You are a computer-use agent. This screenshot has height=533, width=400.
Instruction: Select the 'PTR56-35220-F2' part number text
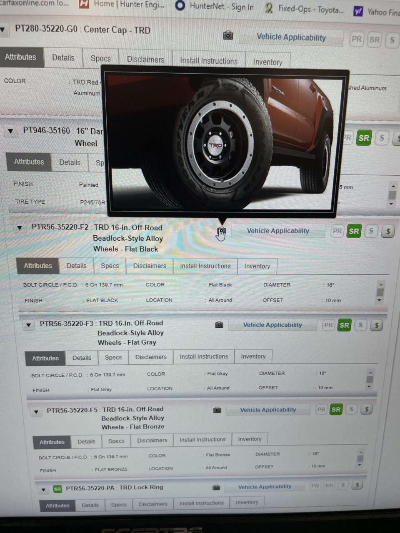(x=60, y=227)
